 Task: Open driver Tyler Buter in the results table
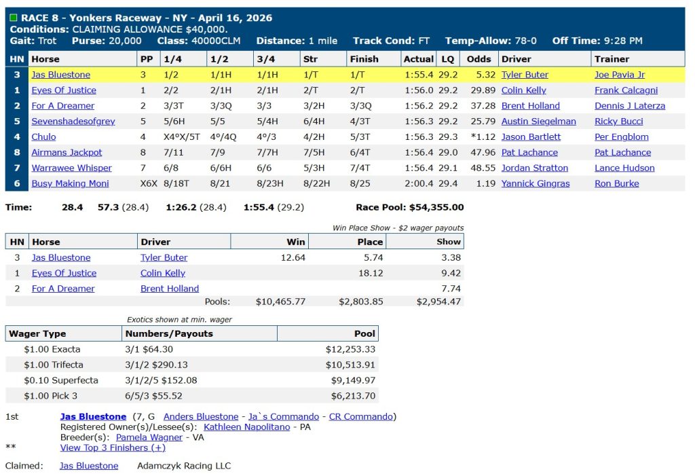pyautogui.click(x=525, y=75)
